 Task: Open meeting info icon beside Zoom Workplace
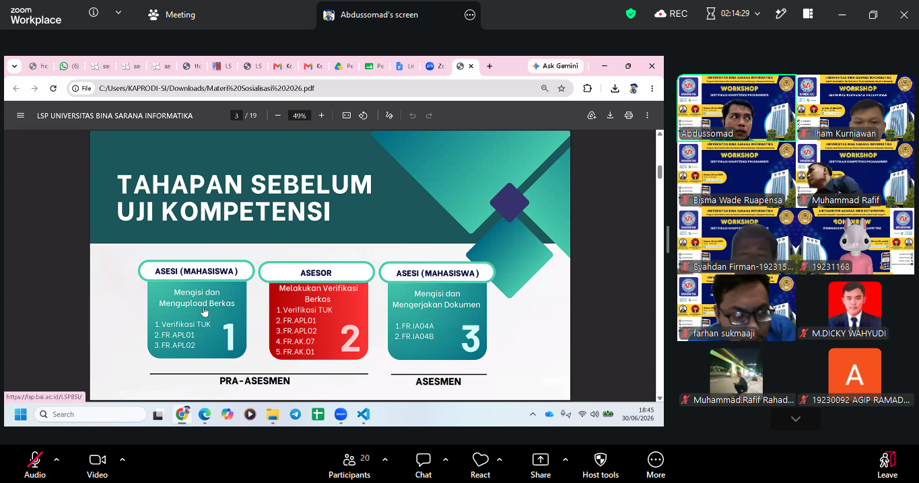[94, 13]
